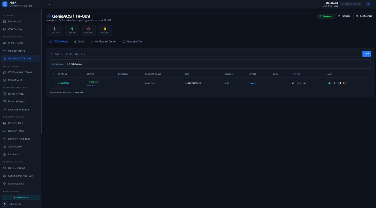This screenshot has height=208, width=376.
Task: Collapse the sidebar with the back arrow
Action: point(50,4)
